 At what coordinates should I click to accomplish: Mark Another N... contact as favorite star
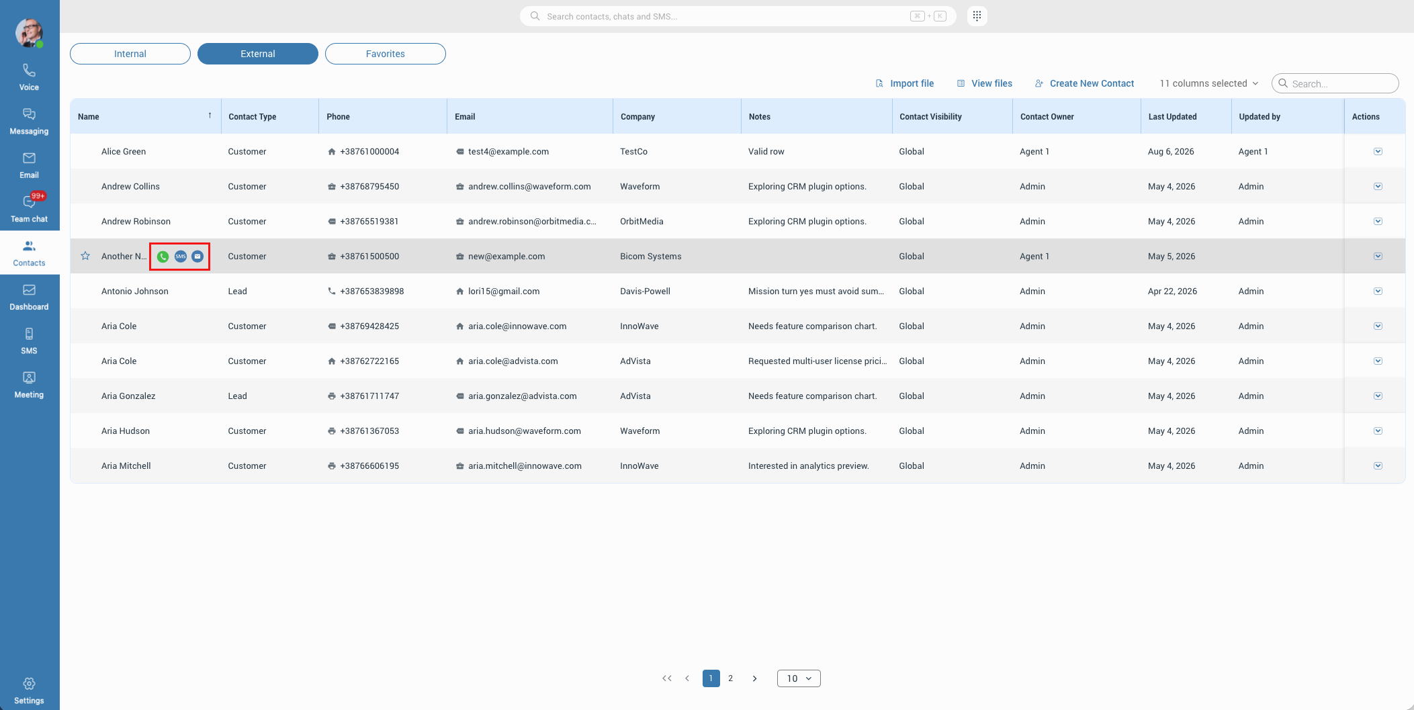tap(85, 256)
